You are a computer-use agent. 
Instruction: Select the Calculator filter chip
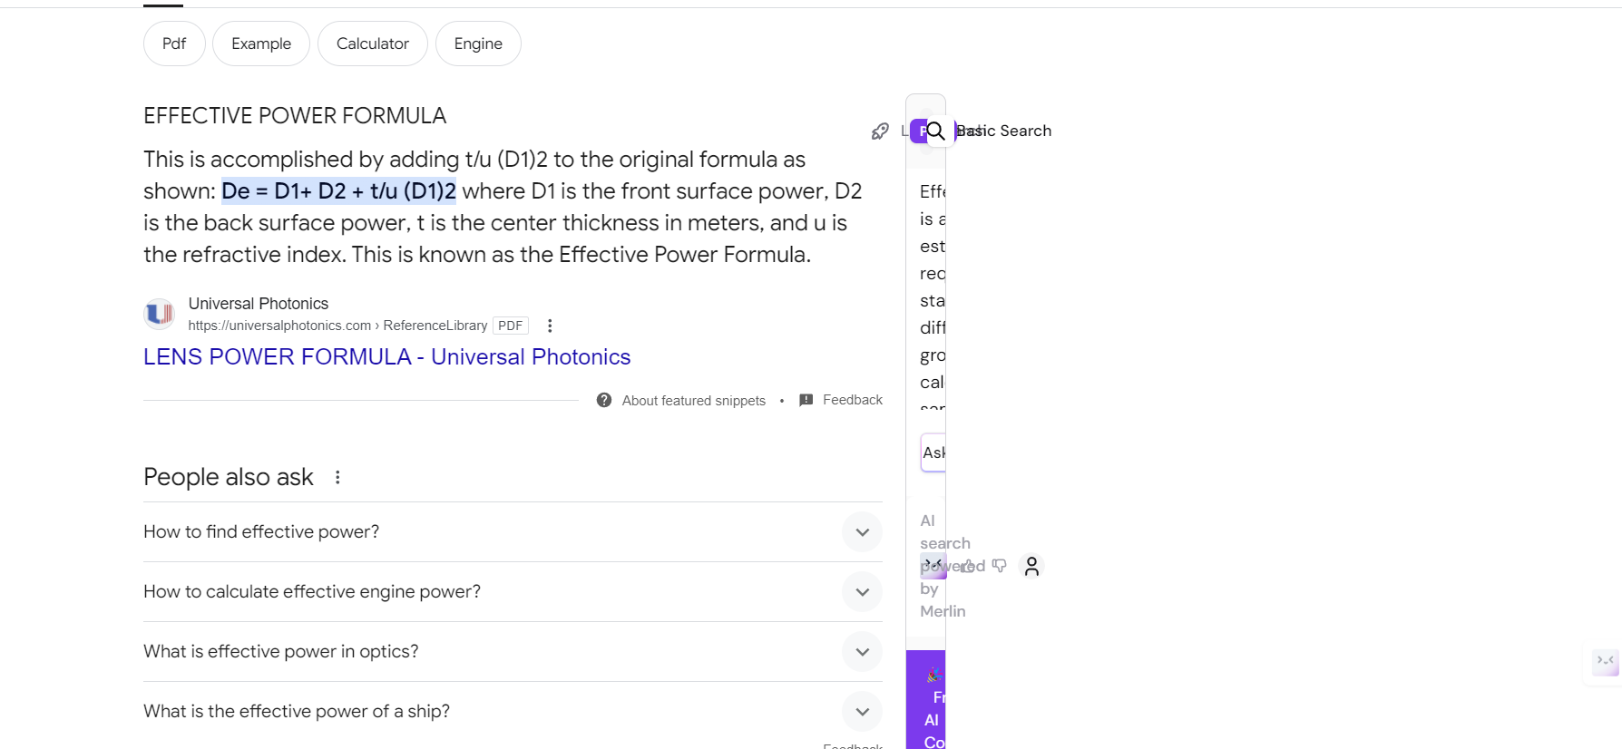(373, 44)
